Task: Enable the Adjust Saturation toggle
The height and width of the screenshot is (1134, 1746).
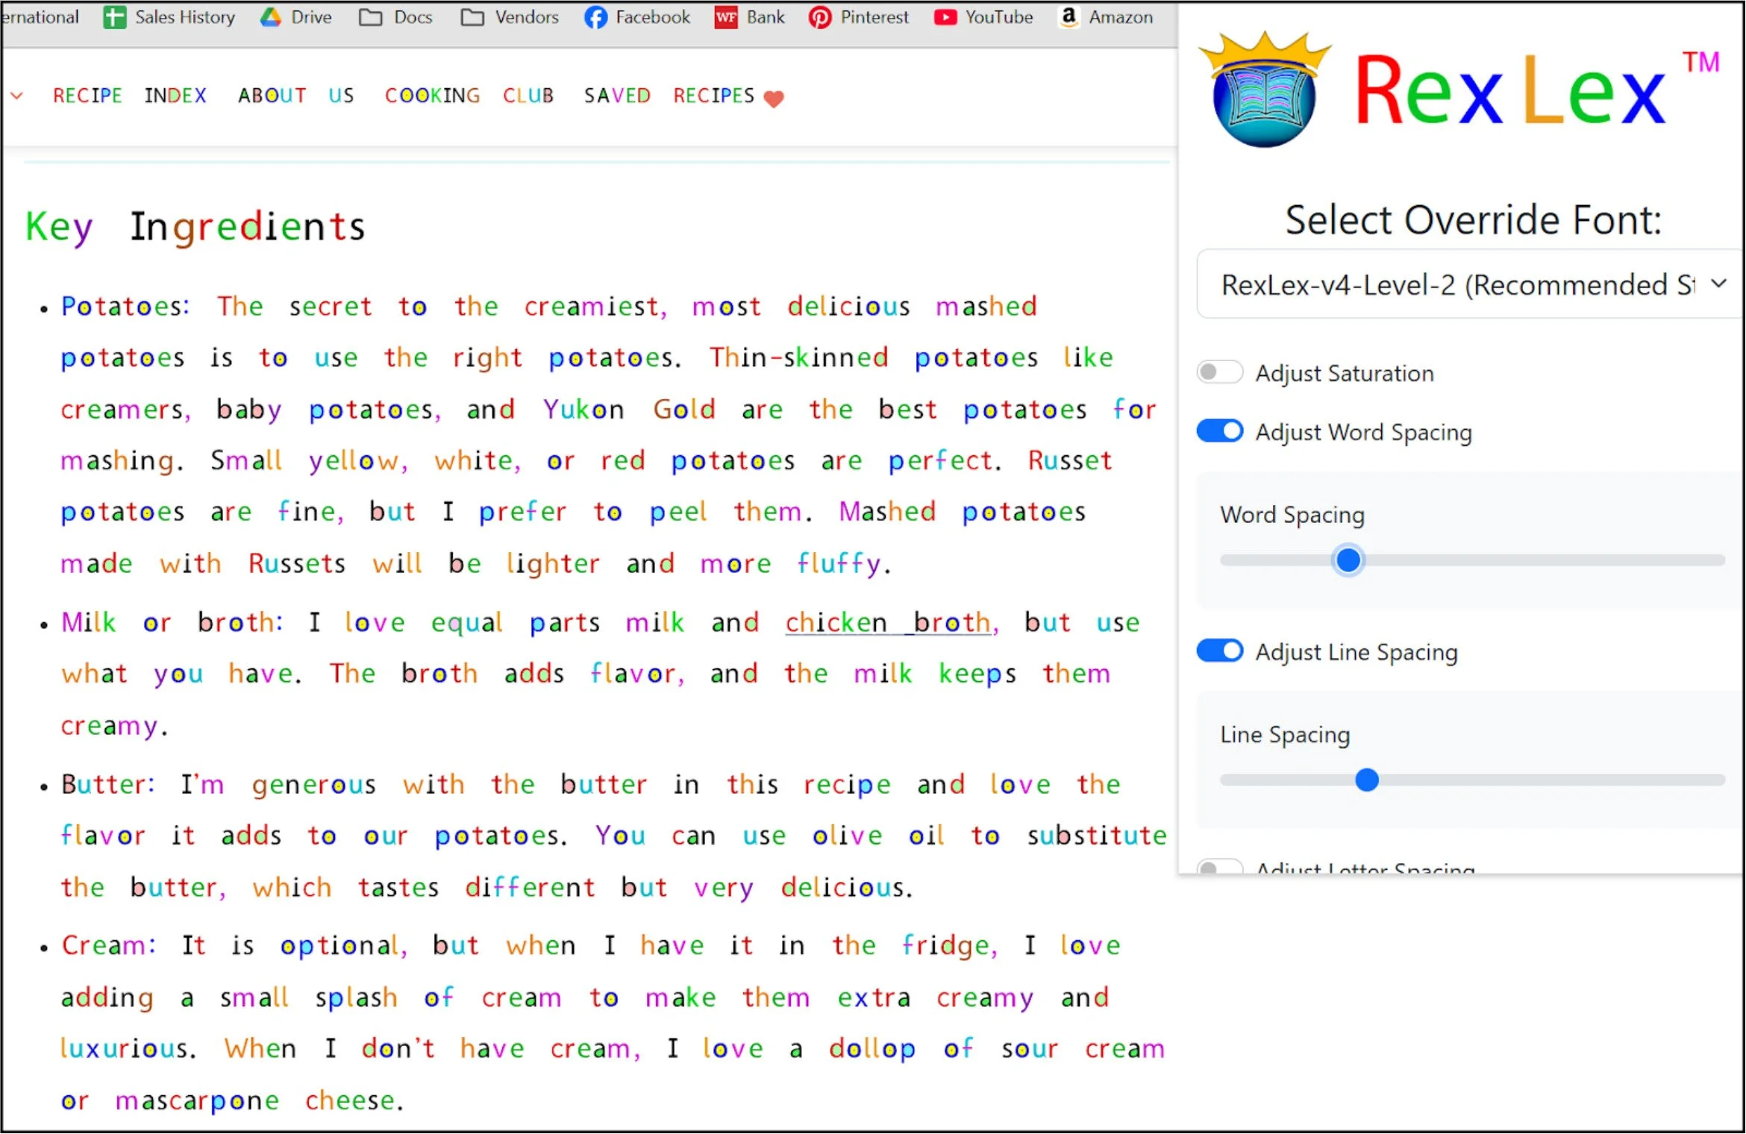Action: pos(1219,372)
